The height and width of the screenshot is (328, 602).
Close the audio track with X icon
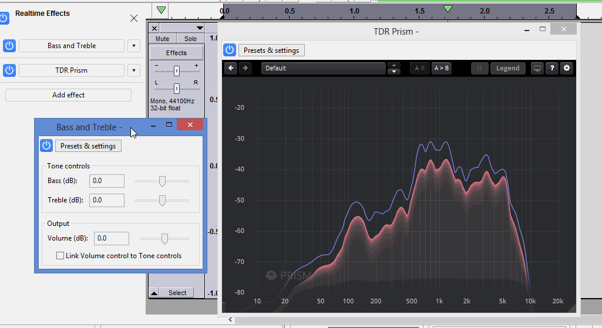[x=154, y=28]
